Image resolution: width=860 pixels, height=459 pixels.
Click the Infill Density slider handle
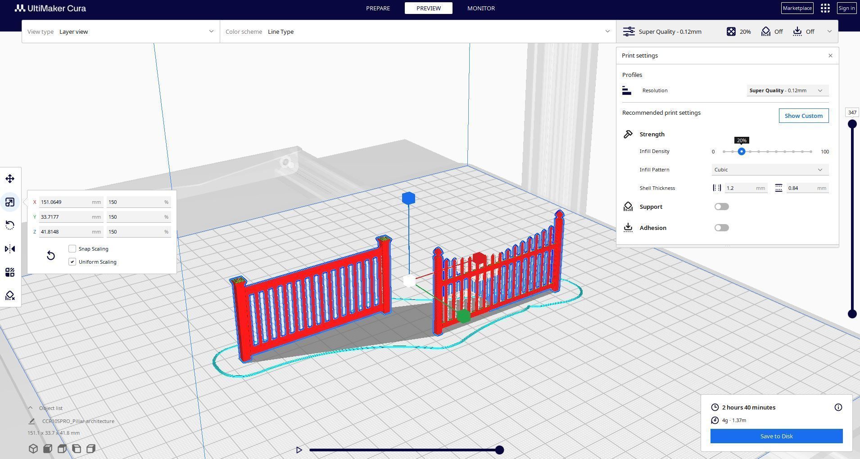point(742,152)
